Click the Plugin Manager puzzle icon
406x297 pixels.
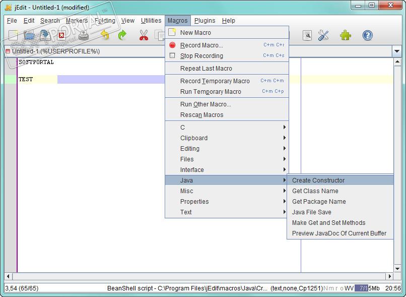(x=346, y=35)
